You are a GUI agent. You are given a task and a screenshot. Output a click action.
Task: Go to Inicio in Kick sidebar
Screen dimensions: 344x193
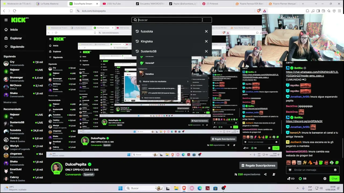point(14,29)
